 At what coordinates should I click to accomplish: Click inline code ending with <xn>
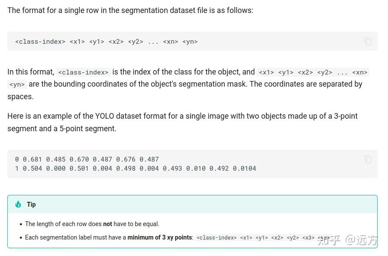tap(313, 72)
